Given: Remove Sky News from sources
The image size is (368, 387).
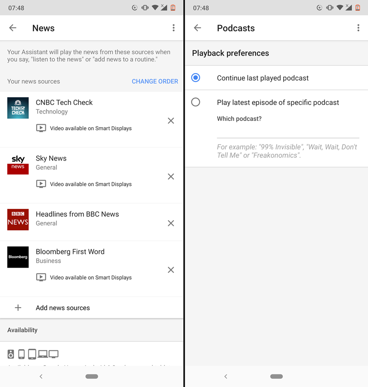Looking at the screenshot, I should [x=171, y=177].
